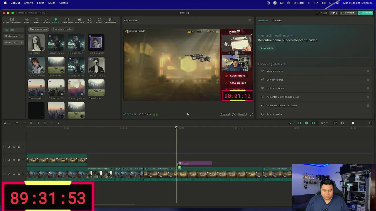Image resolution: width=376 pixels, height=211 pixels.
Task: Enable Unificar volumen checkbox
Action: click(368, 88)
